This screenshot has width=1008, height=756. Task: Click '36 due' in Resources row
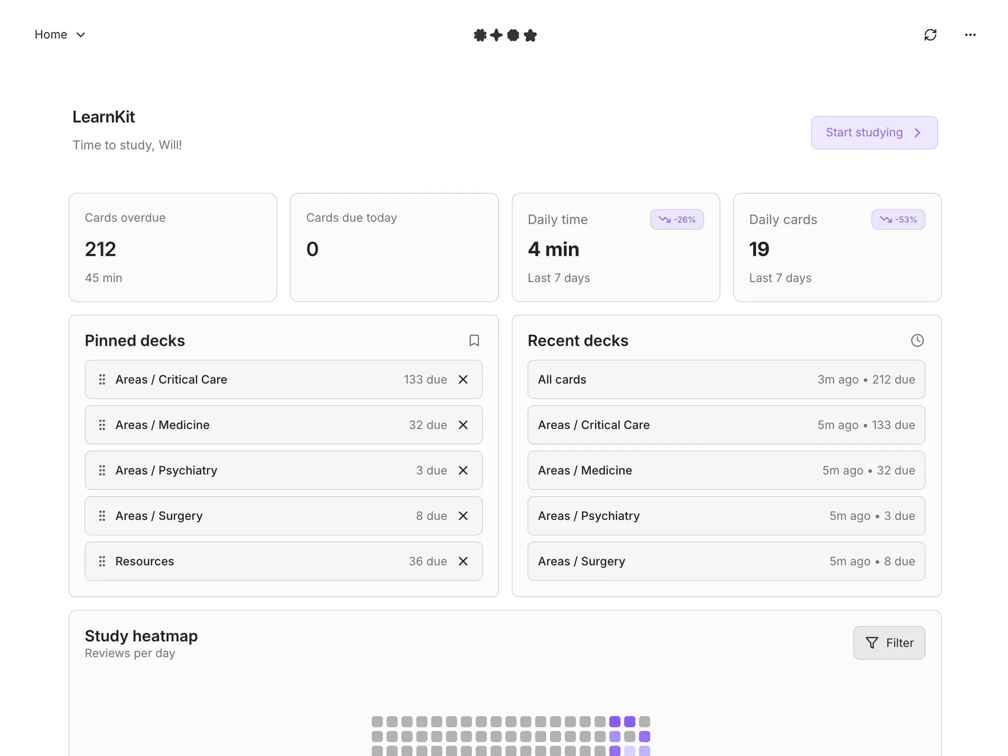428,561
